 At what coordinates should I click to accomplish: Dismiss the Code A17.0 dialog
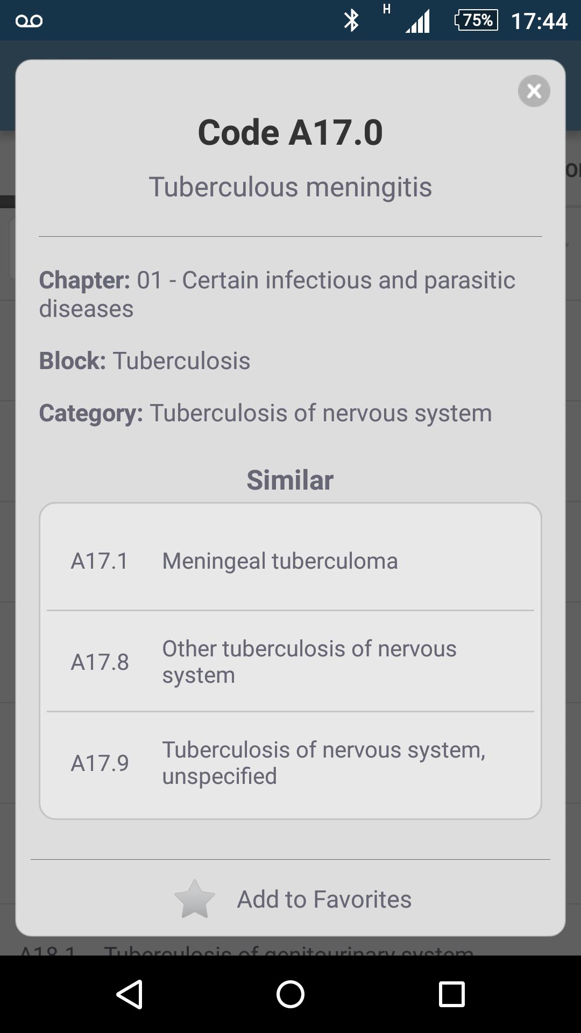pos(534,91)
